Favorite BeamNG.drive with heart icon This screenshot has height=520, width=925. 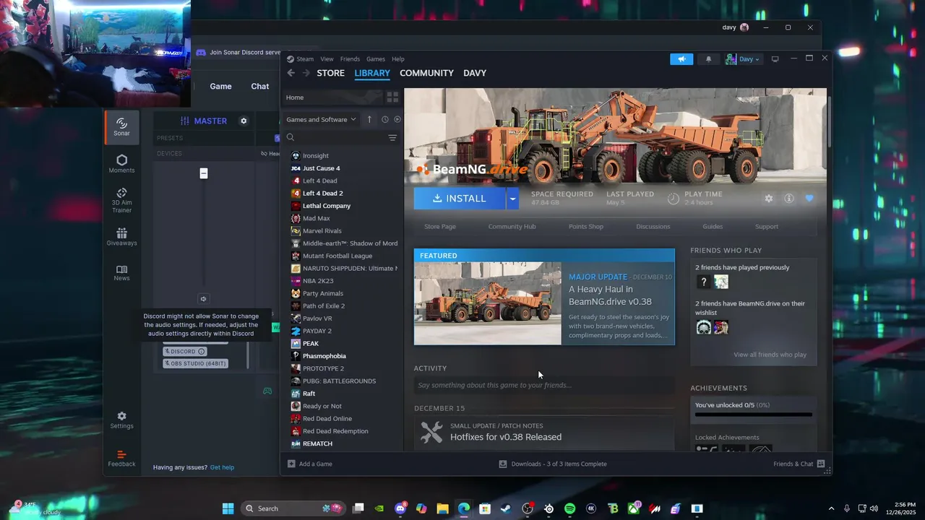point(809,199)
